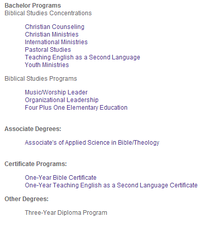Select the Organizational Leadership link
This screenshot has width=216, height=228.
(61, 100)
